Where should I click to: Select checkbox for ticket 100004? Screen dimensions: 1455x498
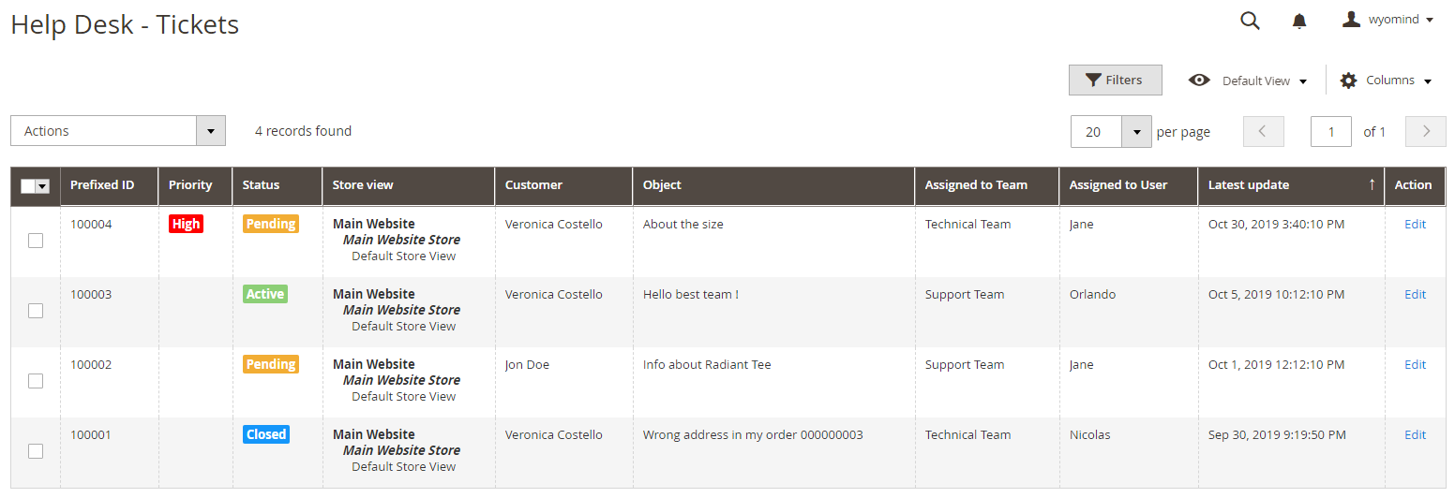[36, 241]
